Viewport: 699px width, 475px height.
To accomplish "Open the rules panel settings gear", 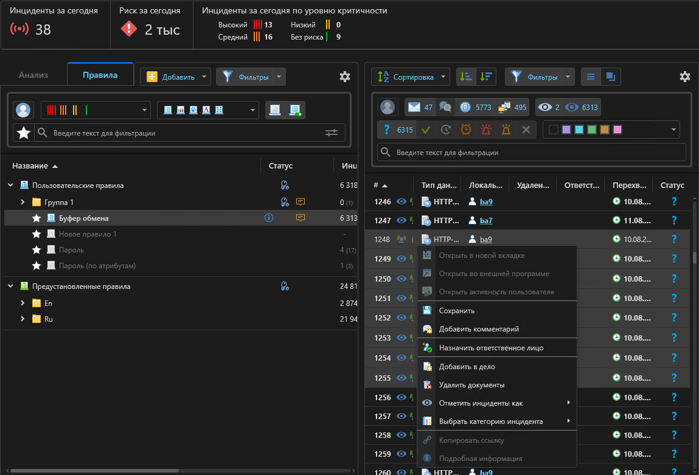I will (345, 77).
